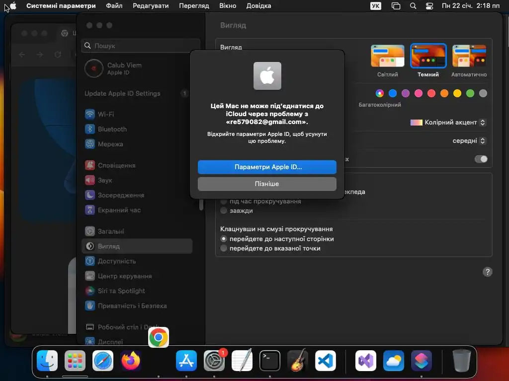Choose 'перейдете до вказаної точки' radio
509x381 pixels.
(x=223, y=248)
